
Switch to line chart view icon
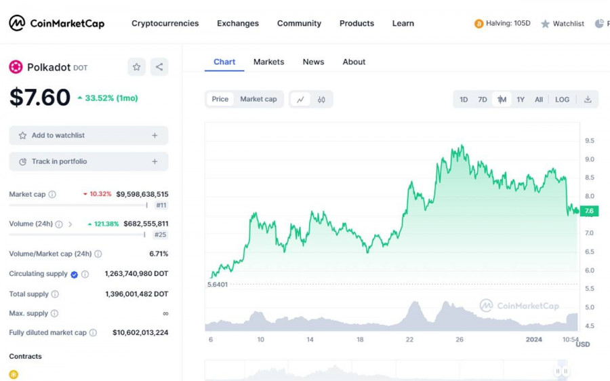point(300,99)
